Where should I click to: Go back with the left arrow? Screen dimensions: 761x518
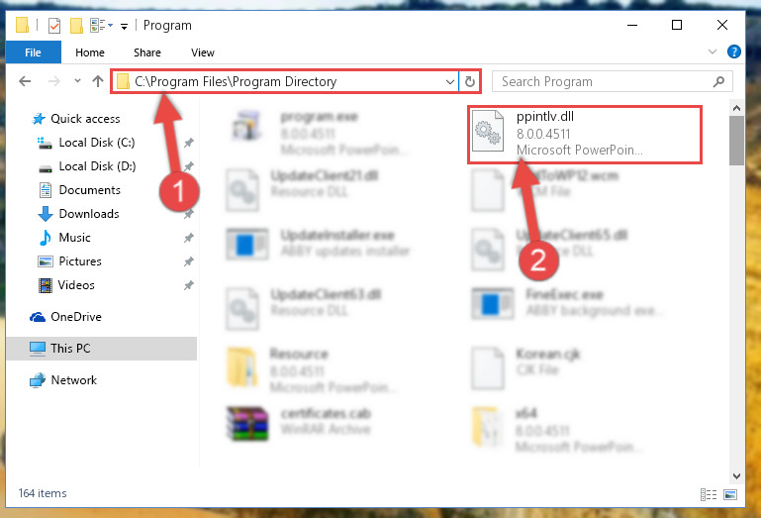point(25,81)
